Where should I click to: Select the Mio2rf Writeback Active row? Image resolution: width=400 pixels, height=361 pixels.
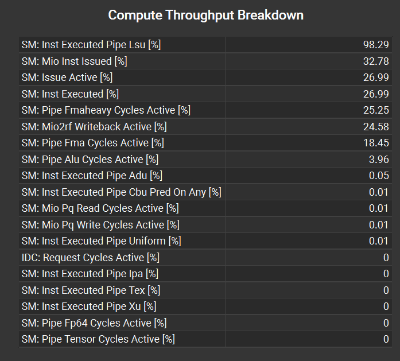[x=205, y=126]
